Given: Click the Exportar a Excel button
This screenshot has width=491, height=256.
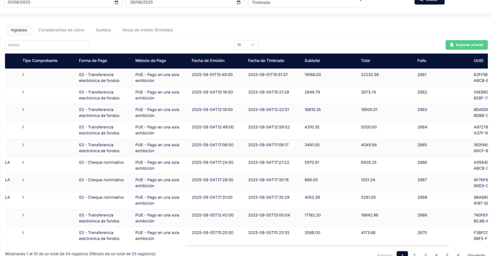Looking at the screenshot, I should (467, 45).
